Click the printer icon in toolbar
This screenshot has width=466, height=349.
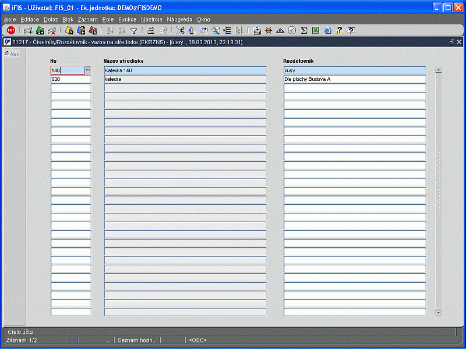(x=151, y=31)
